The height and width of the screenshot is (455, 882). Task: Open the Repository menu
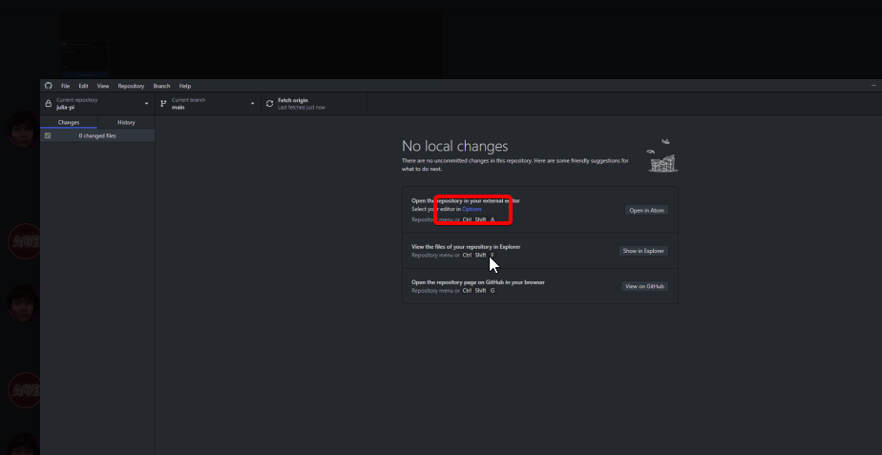tap(131, 86)
